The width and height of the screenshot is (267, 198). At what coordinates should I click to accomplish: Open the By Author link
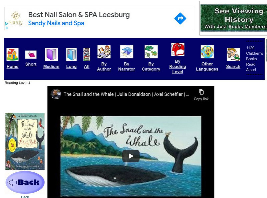click(x=104, y=67)
